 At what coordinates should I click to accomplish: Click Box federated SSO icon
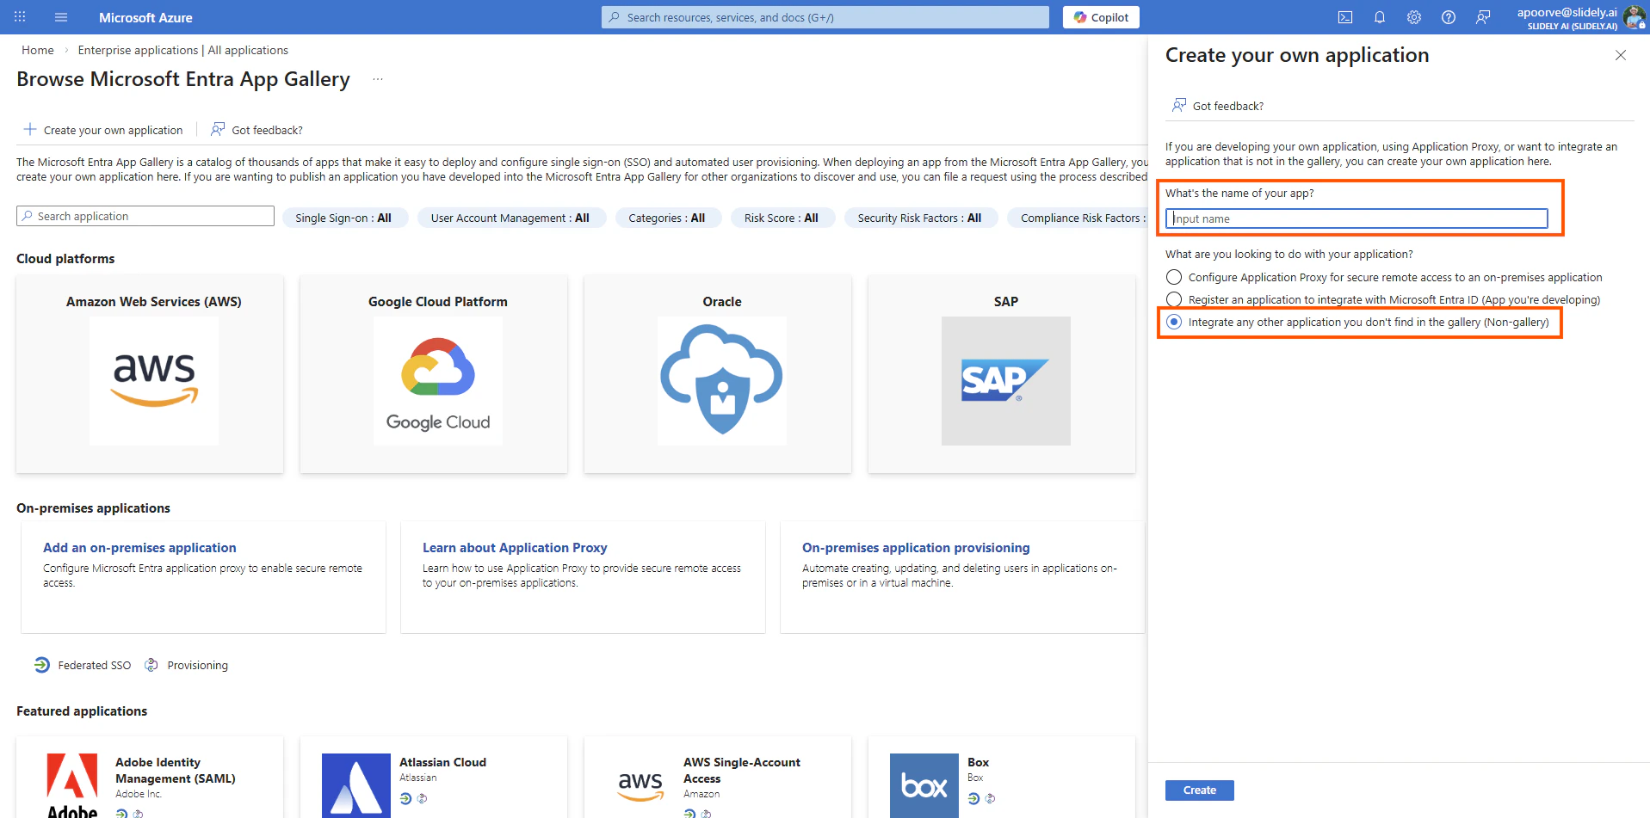(x=973, y=798)
